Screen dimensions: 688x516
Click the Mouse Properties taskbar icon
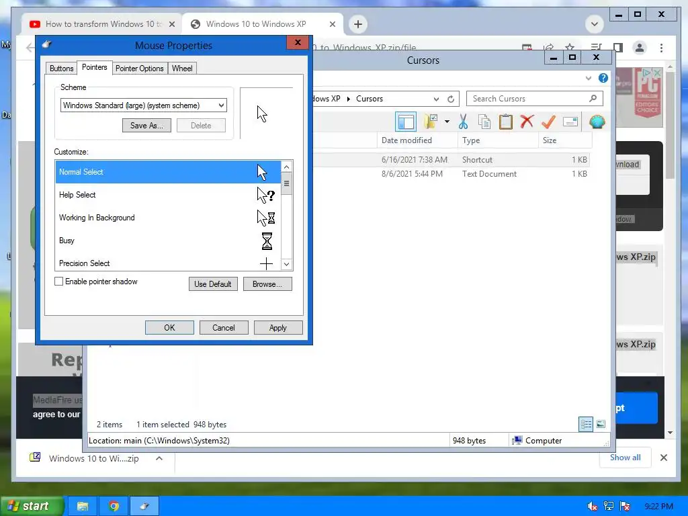[x=144, y=507]
